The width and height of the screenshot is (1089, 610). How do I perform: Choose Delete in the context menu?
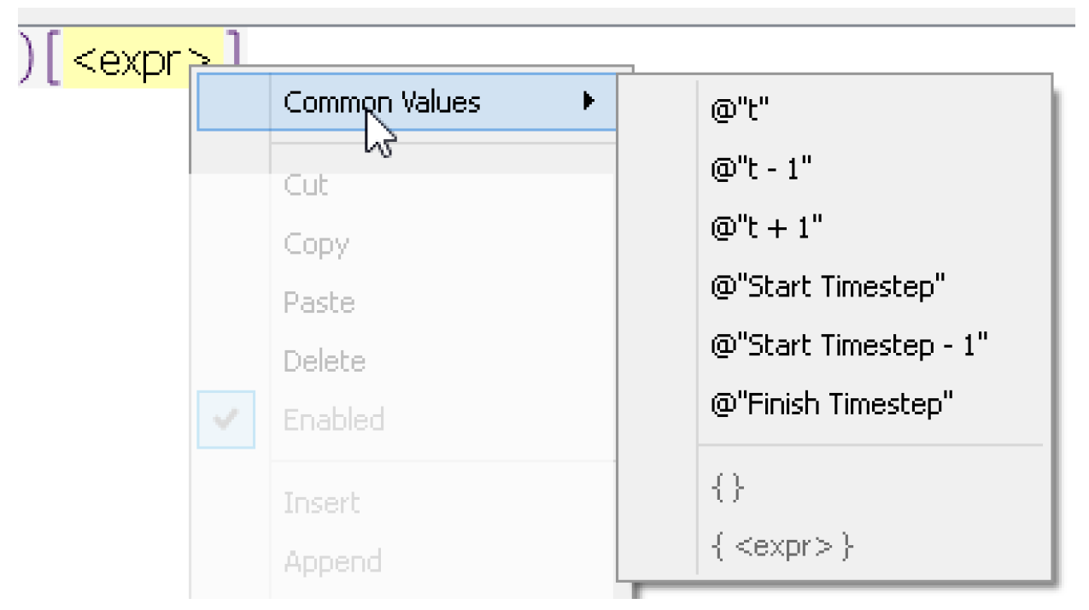click(325, 361)
